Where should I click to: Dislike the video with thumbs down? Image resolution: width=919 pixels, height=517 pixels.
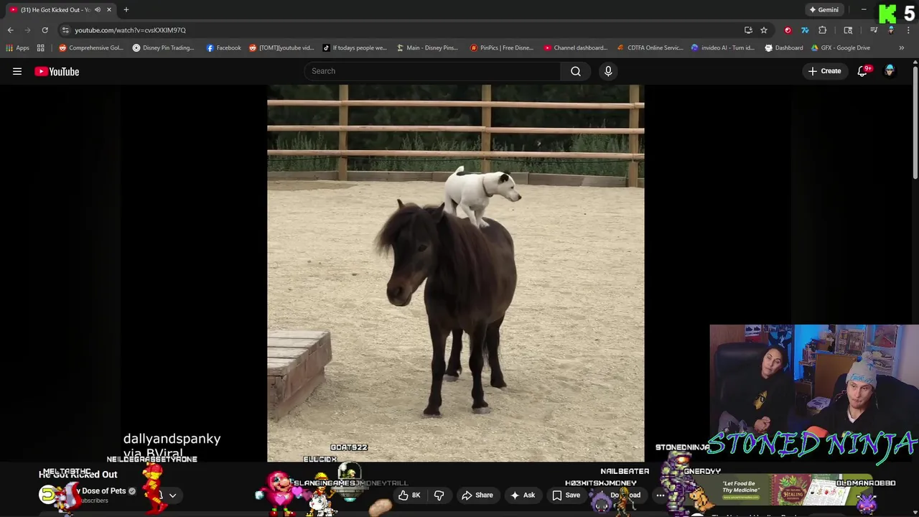point(439,495)
